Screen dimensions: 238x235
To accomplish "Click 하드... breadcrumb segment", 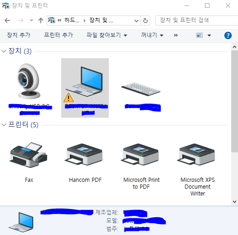I will point(72,20).
